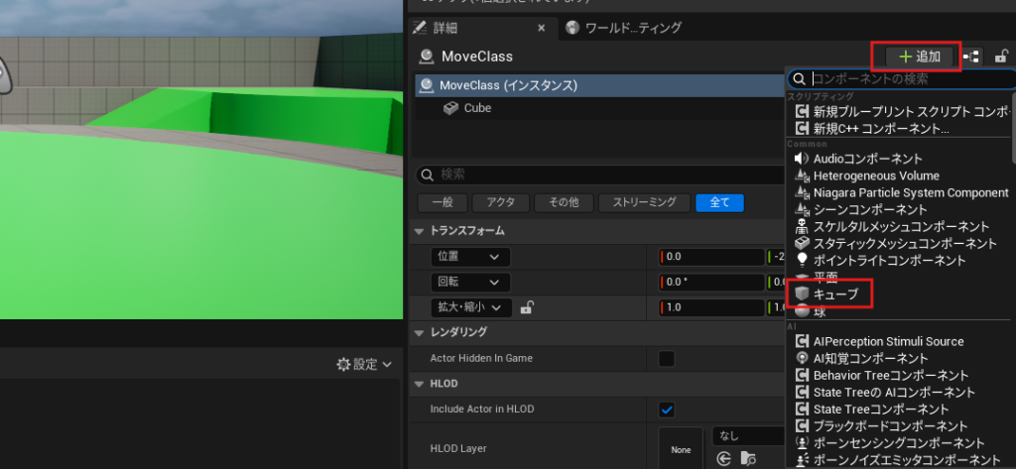Click the blueprint hierarchy icon beside 追加

[972, 58]
